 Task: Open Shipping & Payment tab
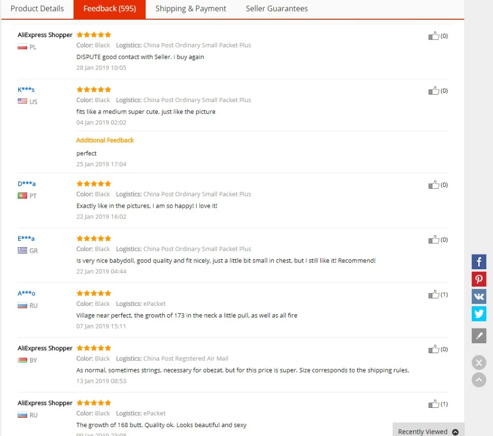pyautogui.click(x=190, y=9)
